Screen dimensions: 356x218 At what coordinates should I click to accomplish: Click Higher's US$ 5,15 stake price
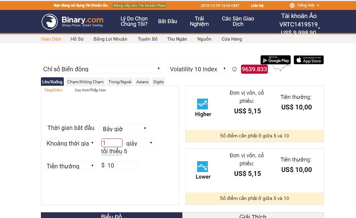click(247, 111)
